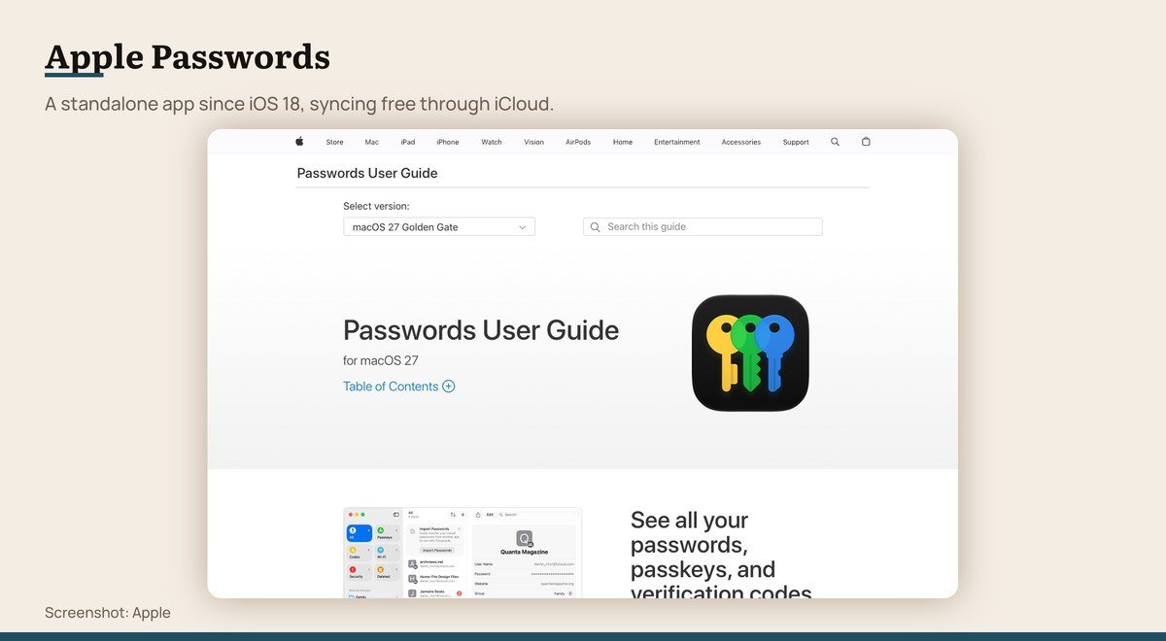Open the search magnifier icon in Apple's nav bar
1166x641 pixels.
click(835, 142)
